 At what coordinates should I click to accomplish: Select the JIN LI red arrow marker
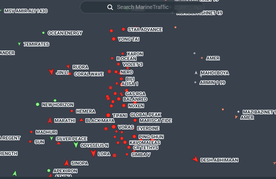pyautogui.click(x=51, y=72)
